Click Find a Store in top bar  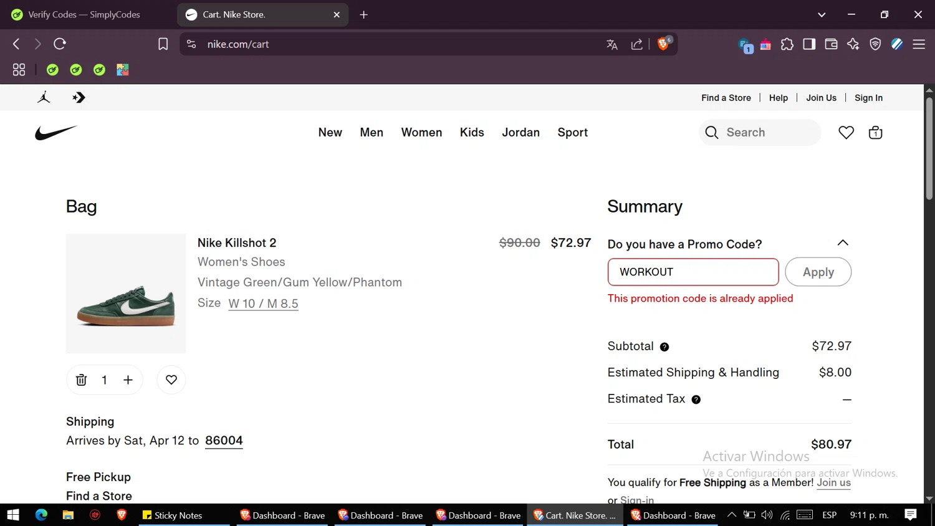(726, 98)
